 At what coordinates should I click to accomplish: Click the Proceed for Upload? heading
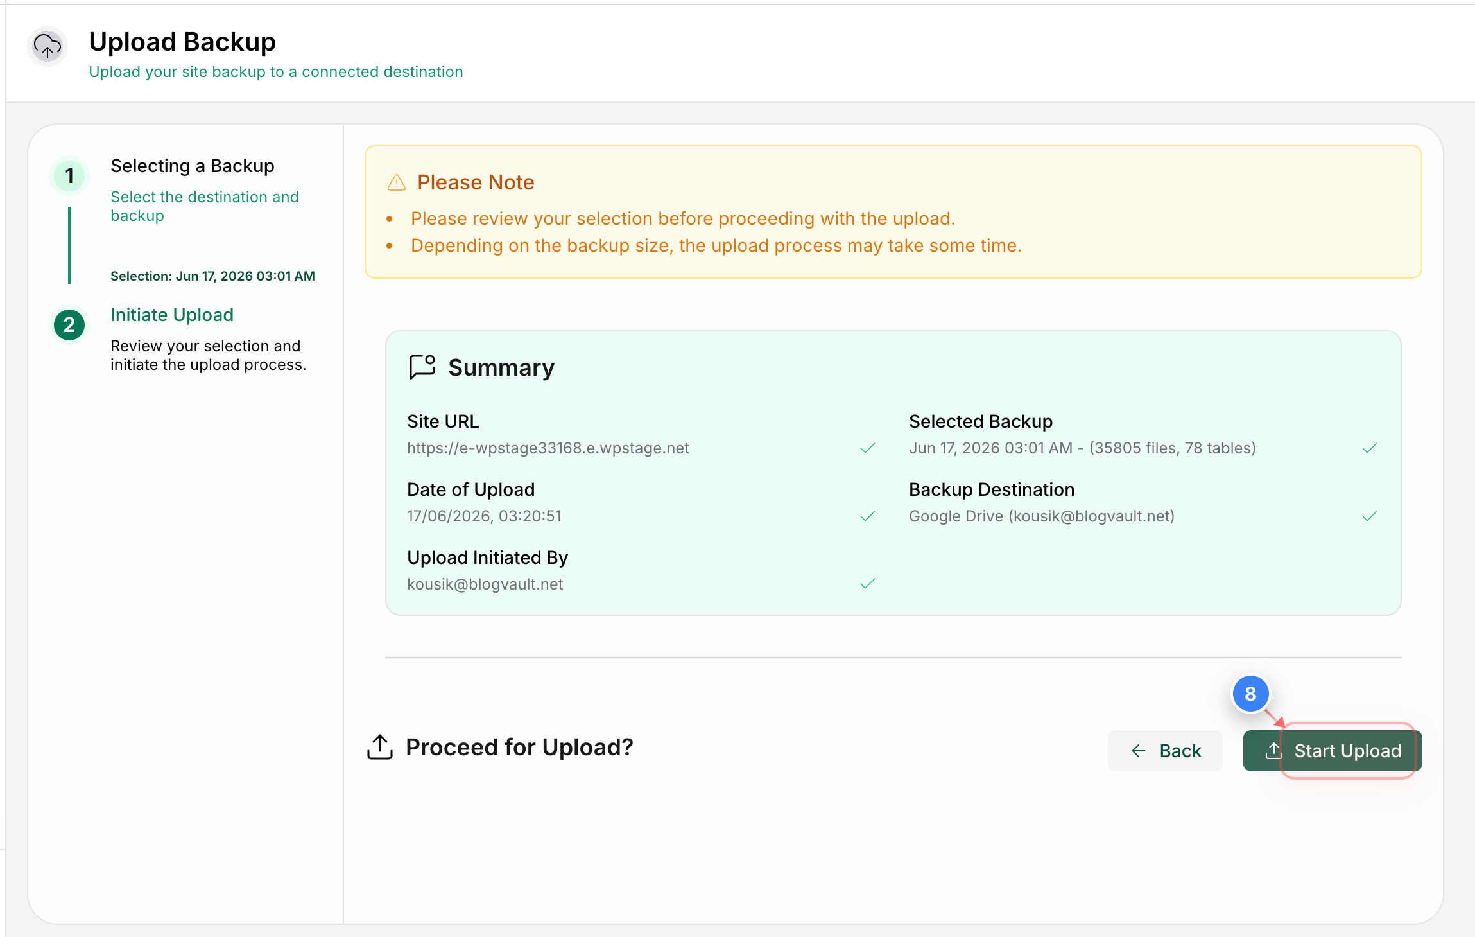[x=519, y=747]
